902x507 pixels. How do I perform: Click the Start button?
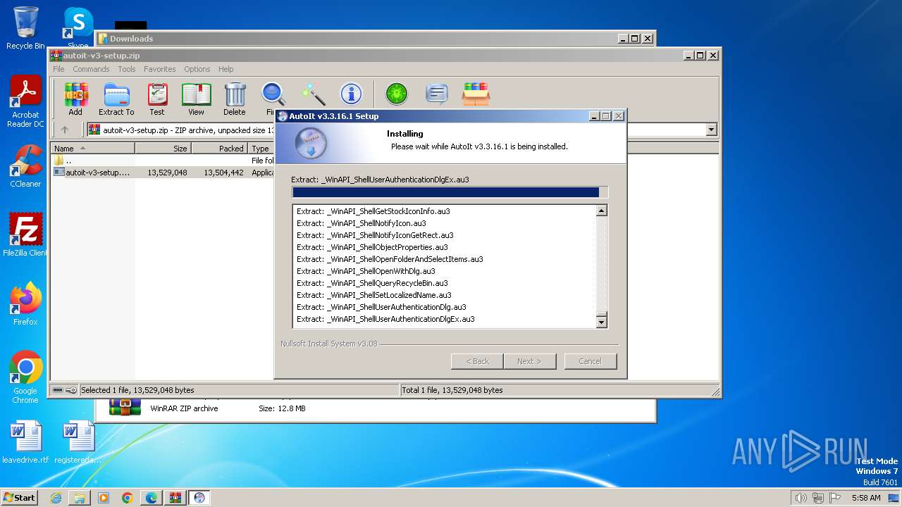(19, 497)
